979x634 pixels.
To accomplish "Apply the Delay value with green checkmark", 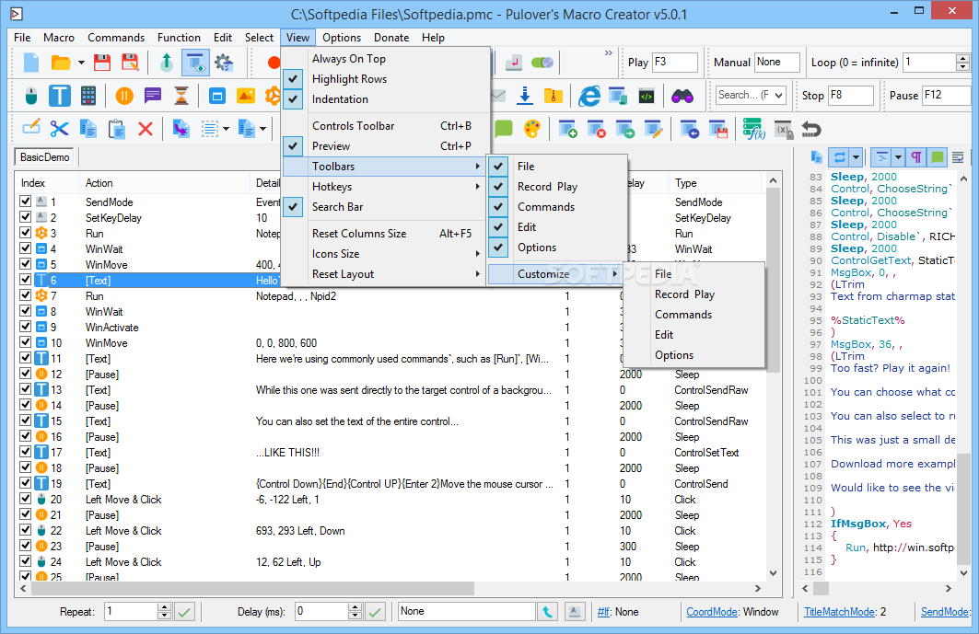I will (x=375, y=612).
